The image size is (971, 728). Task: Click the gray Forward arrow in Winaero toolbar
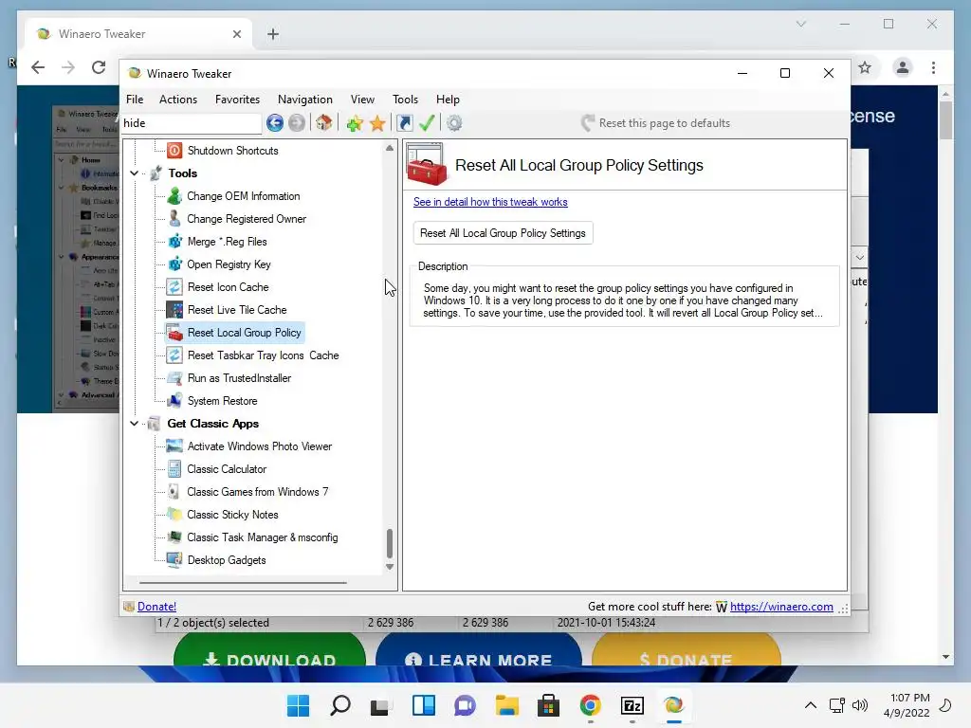297,123
